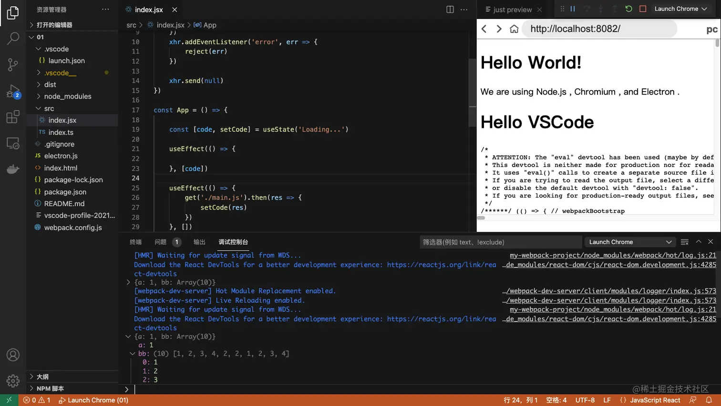The image size is (721, 406).
Task: Open the Search view in activity bar
Action: (13, 38)
